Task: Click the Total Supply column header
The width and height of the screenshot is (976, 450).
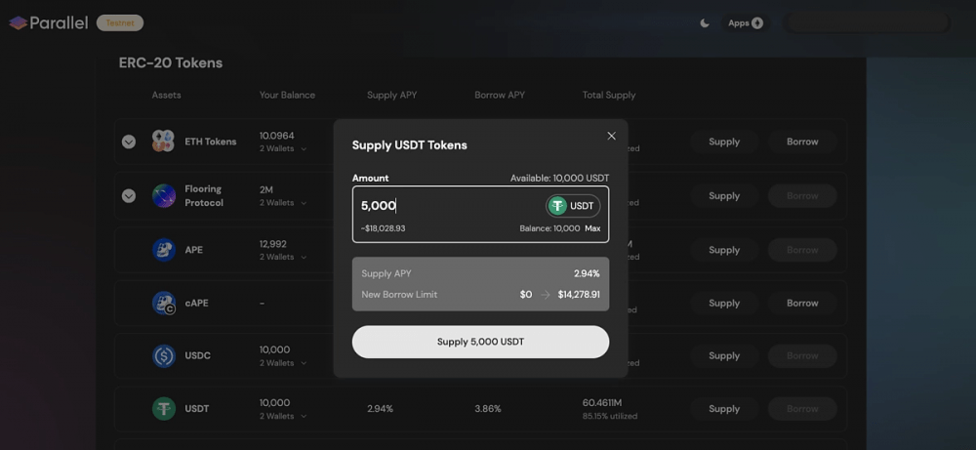Action: (x=609, y=96)
